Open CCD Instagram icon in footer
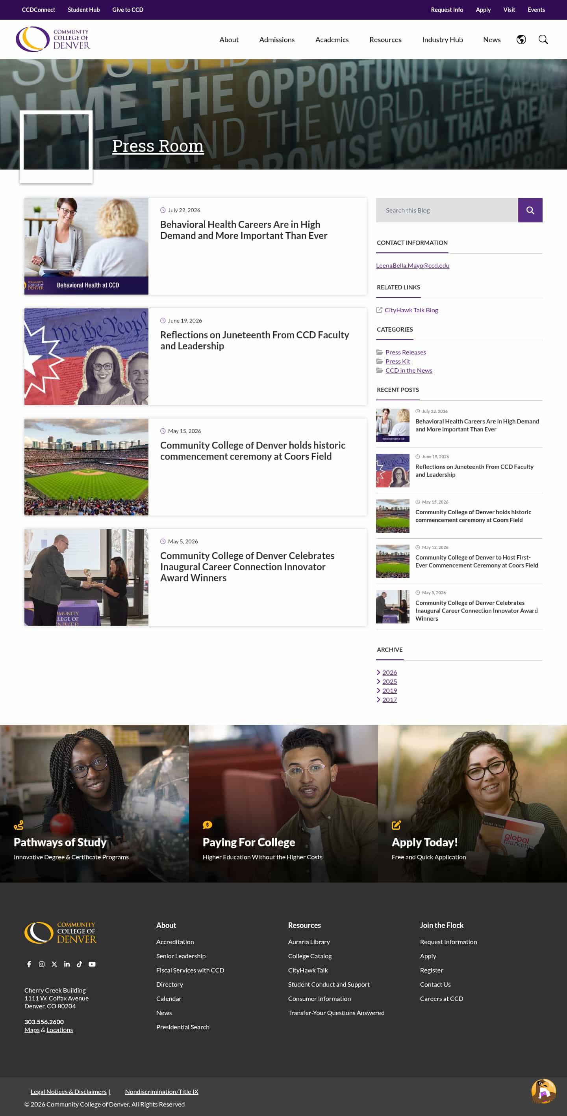Image resolution: width=567 pixels, height=1116 pixels. click(41, 964)
